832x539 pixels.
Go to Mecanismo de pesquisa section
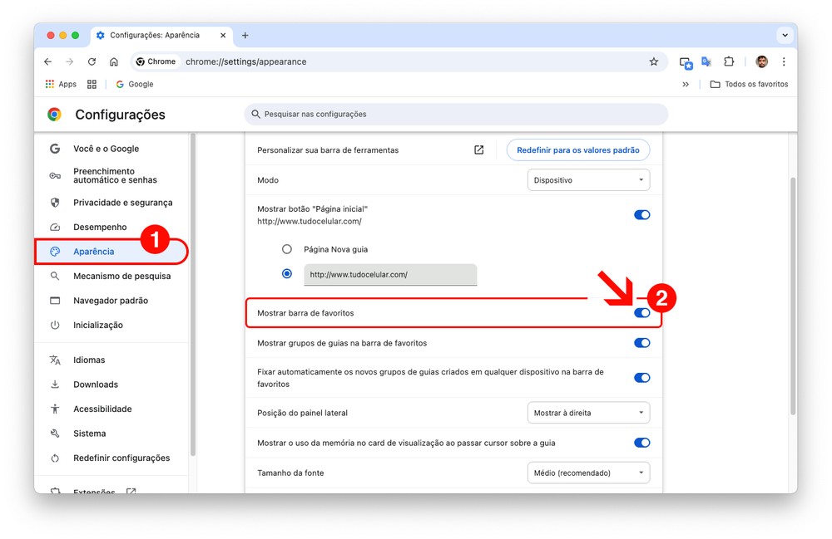121,276
